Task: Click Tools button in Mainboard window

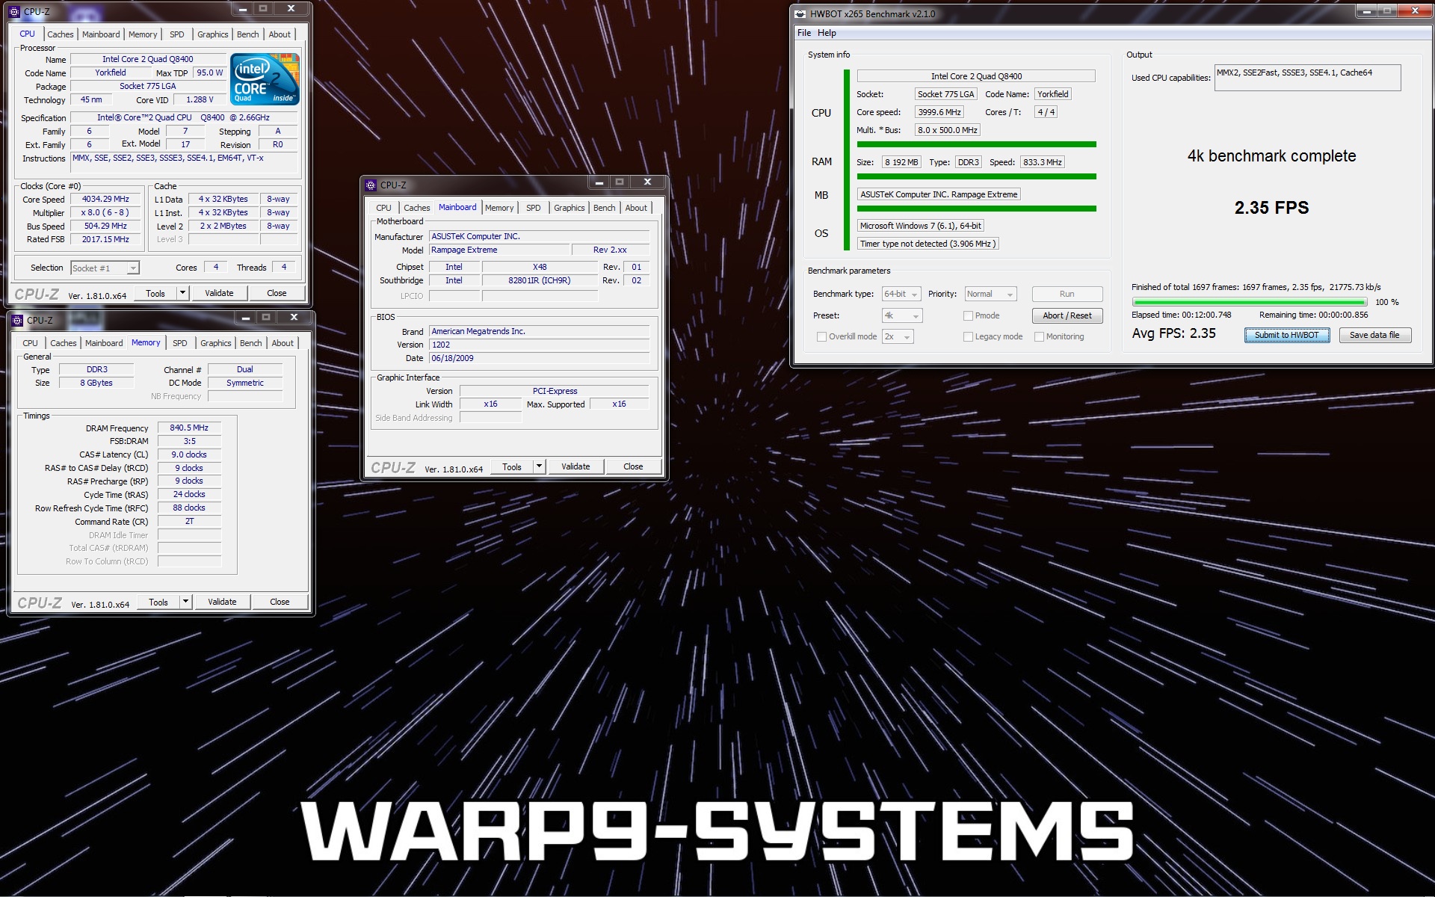Action: [512, 466]
